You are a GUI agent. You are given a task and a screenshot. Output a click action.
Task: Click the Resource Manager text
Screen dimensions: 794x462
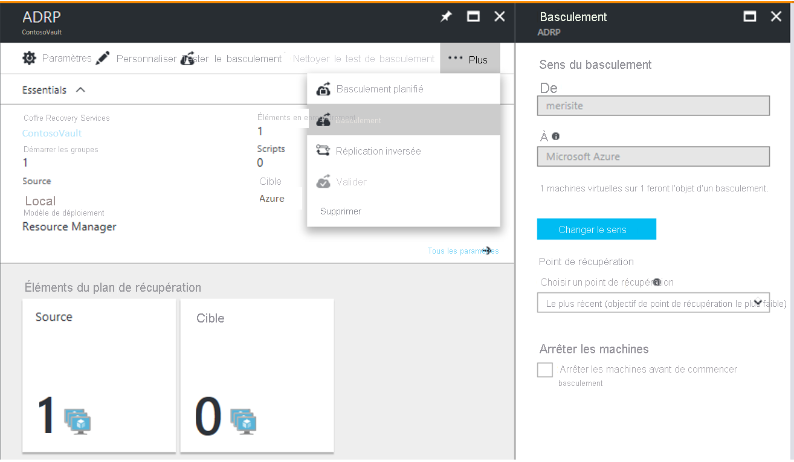pyautogui.click(x=69, y=226)
